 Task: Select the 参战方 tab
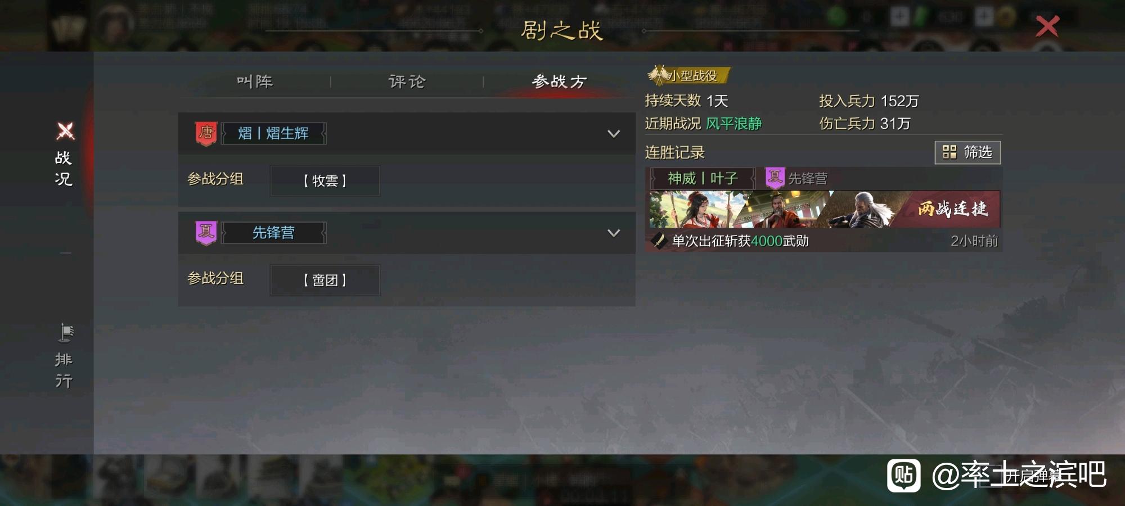(x=559, y=82)
